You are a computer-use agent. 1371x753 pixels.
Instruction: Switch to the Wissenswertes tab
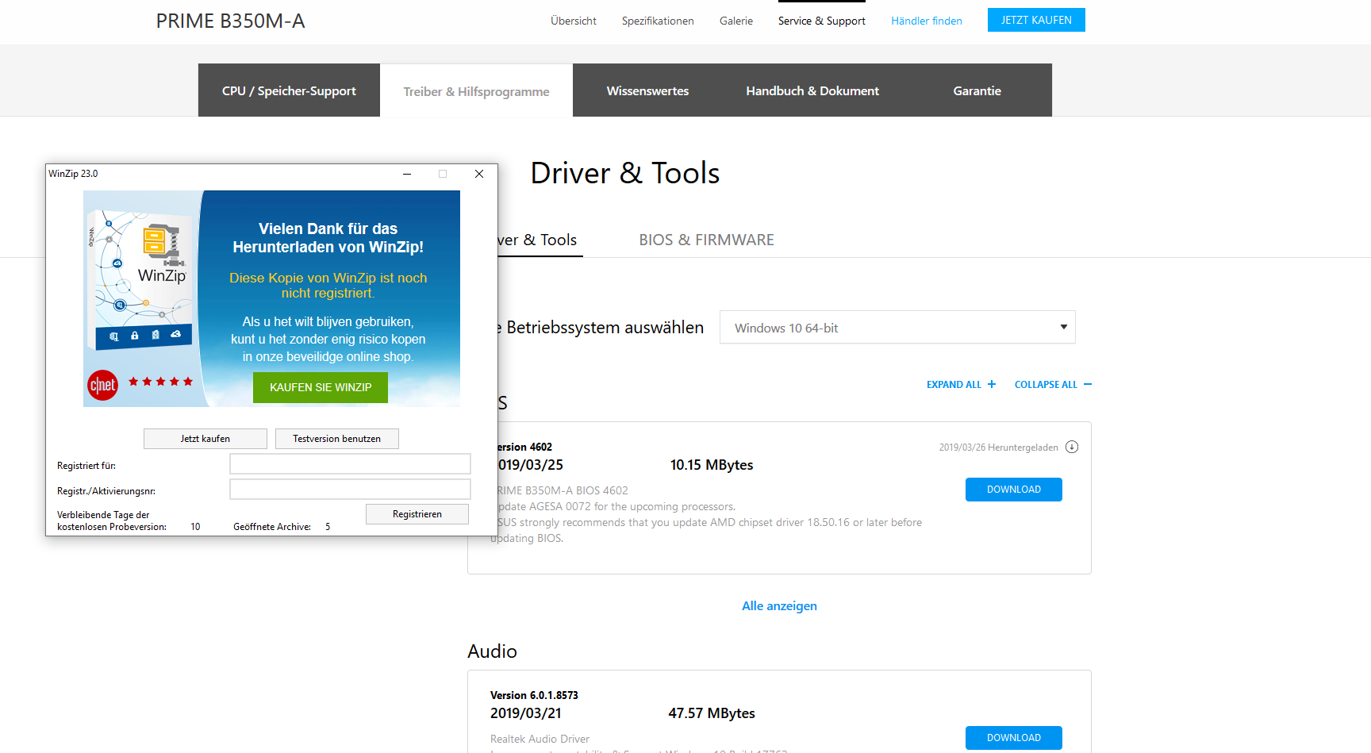647,90
